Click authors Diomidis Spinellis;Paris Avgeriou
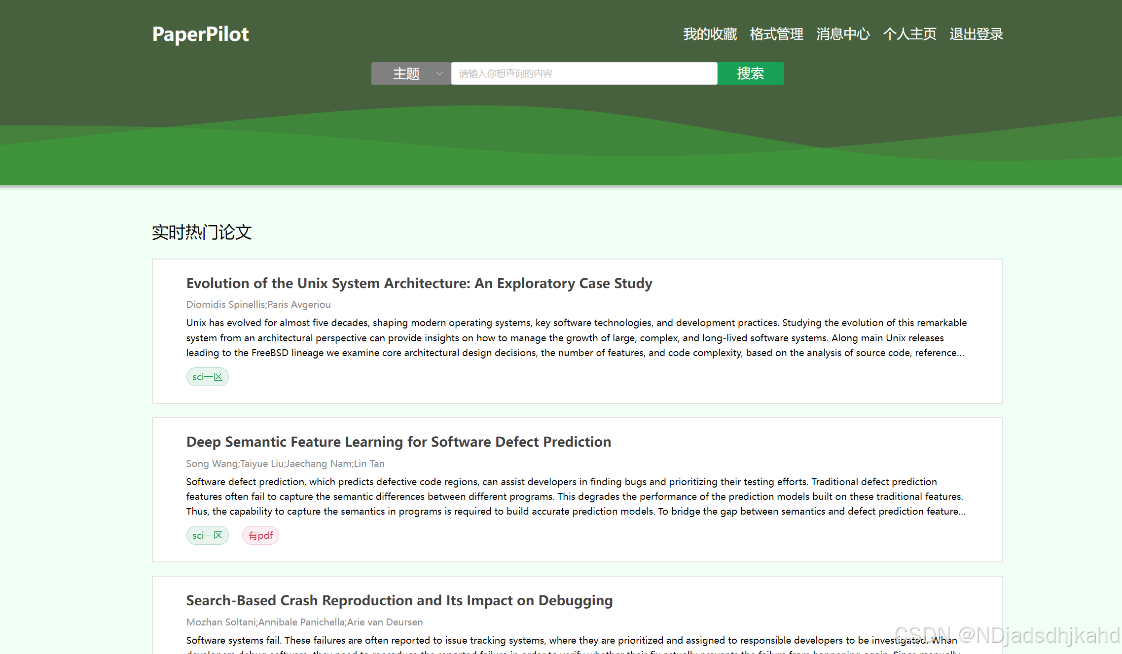1122x654 pixels. click(x=258, y=304)
